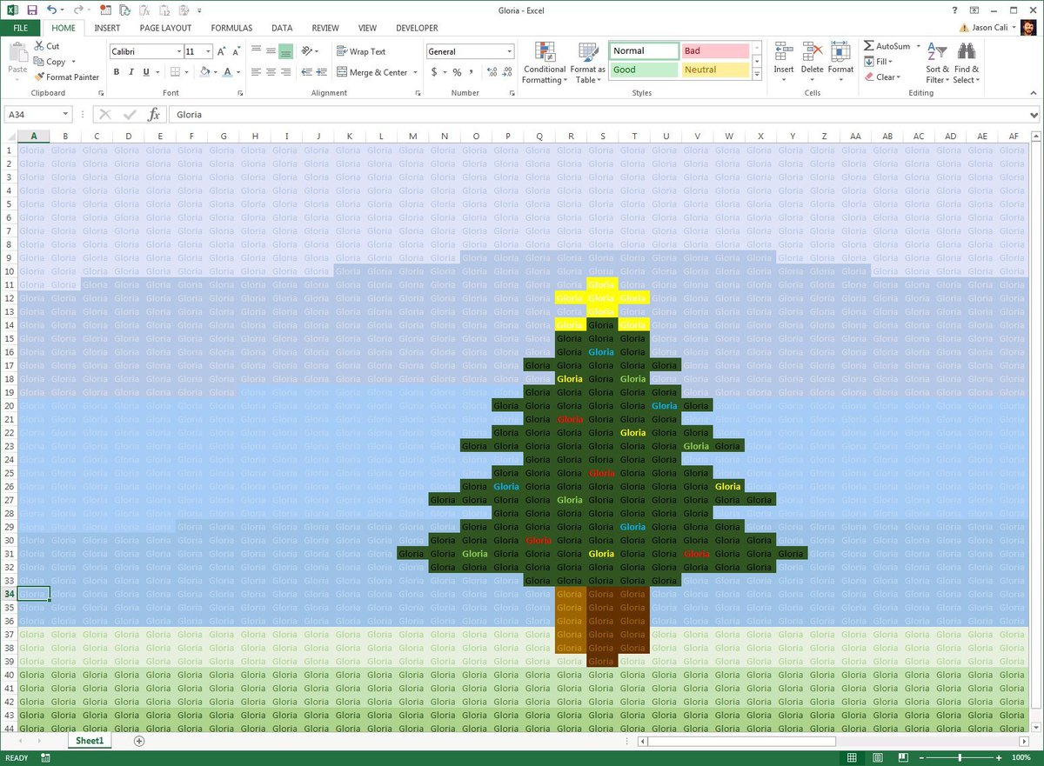Screen dimensions: 1044x766
Task: Open Find & Select
Action: click(x=966, y=63)
